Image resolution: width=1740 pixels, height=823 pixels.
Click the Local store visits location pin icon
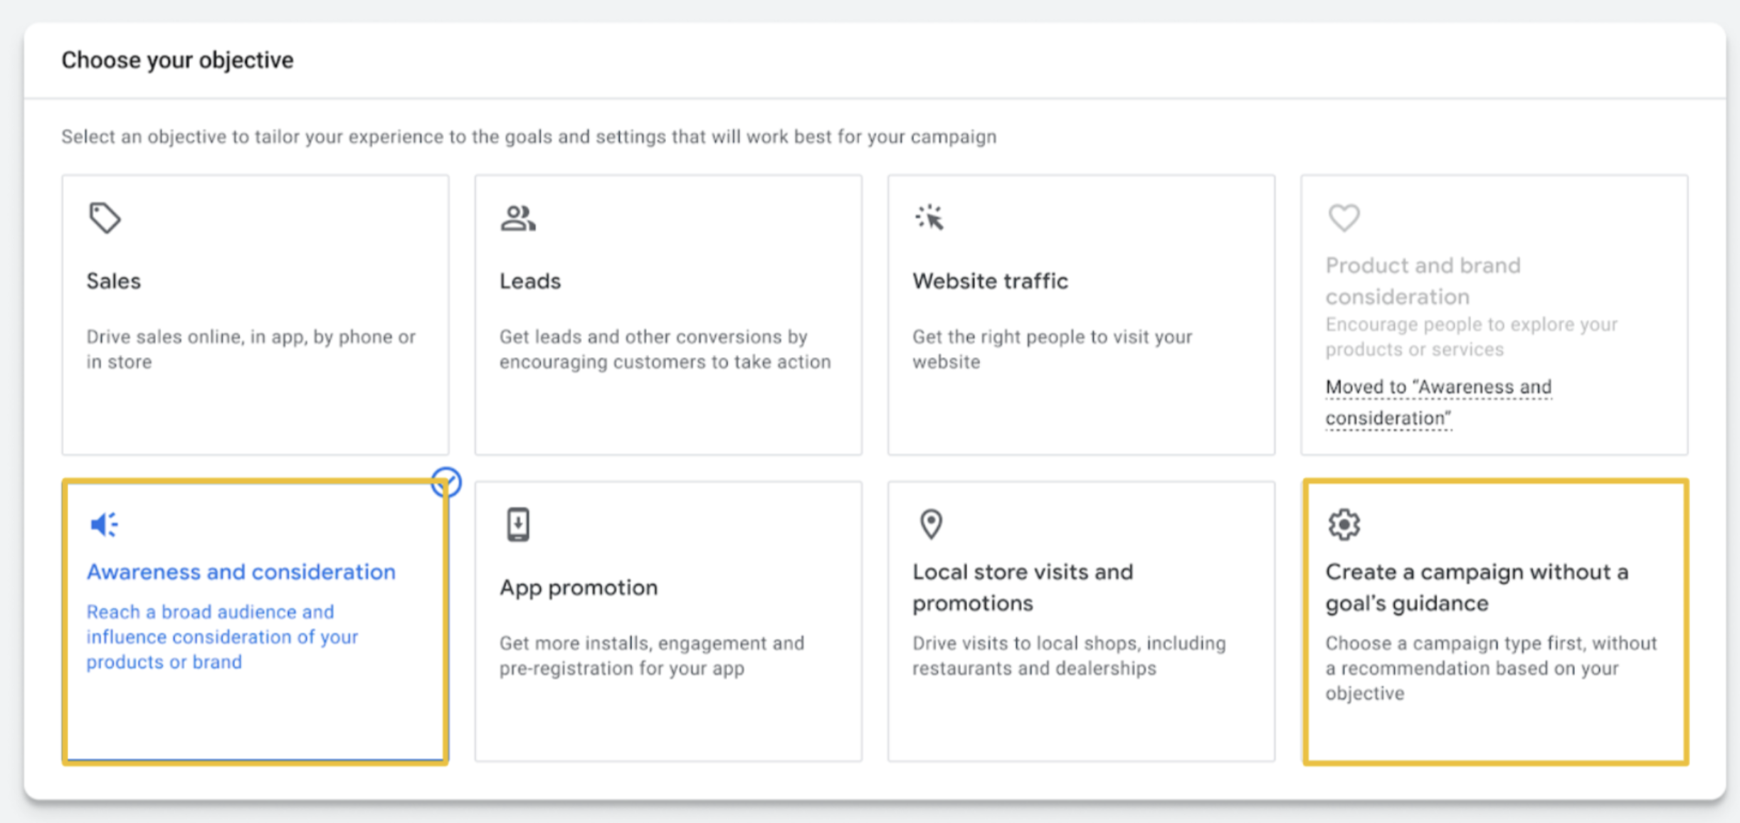[x=931, y=524]
